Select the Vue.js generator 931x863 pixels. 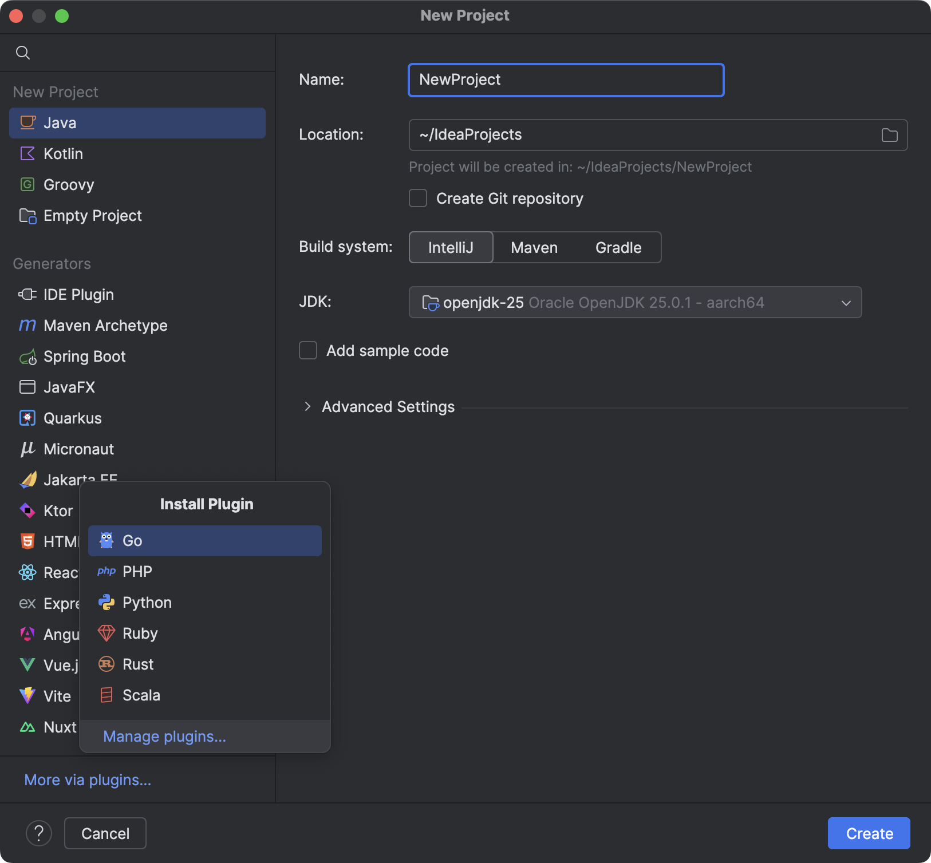[x=57, y=664]
